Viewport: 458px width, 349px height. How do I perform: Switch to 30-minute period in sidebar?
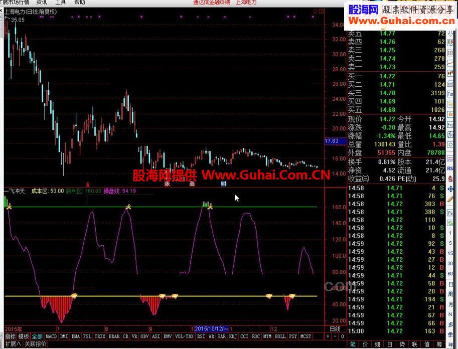pyautogui.click(x=450, y=263)
